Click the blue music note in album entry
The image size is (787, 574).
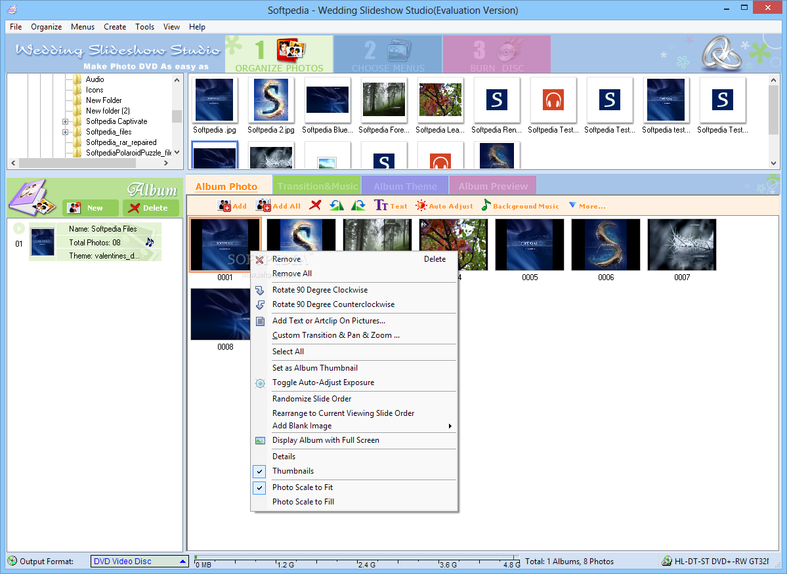(150, 242)
